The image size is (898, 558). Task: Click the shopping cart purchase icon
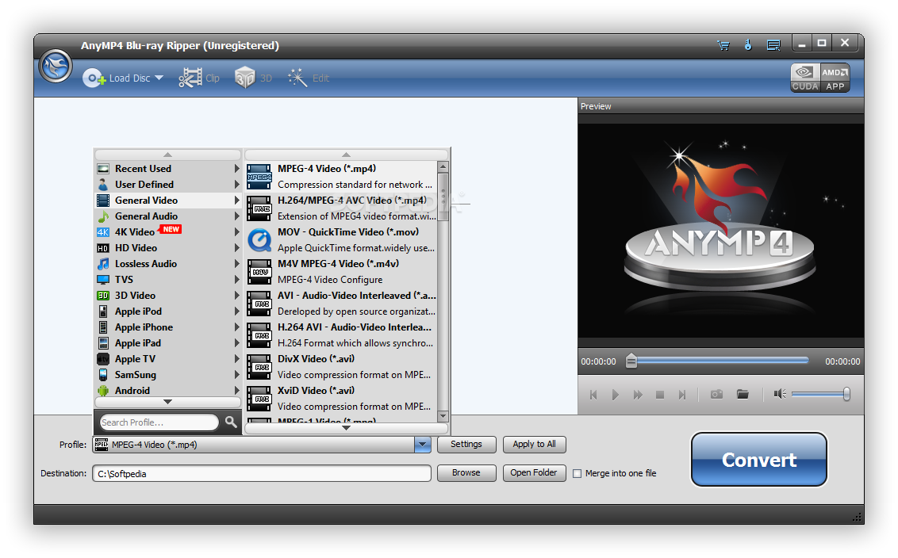[723, 45]
